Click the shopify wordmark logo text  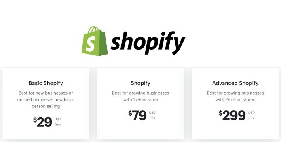(148, 43)
